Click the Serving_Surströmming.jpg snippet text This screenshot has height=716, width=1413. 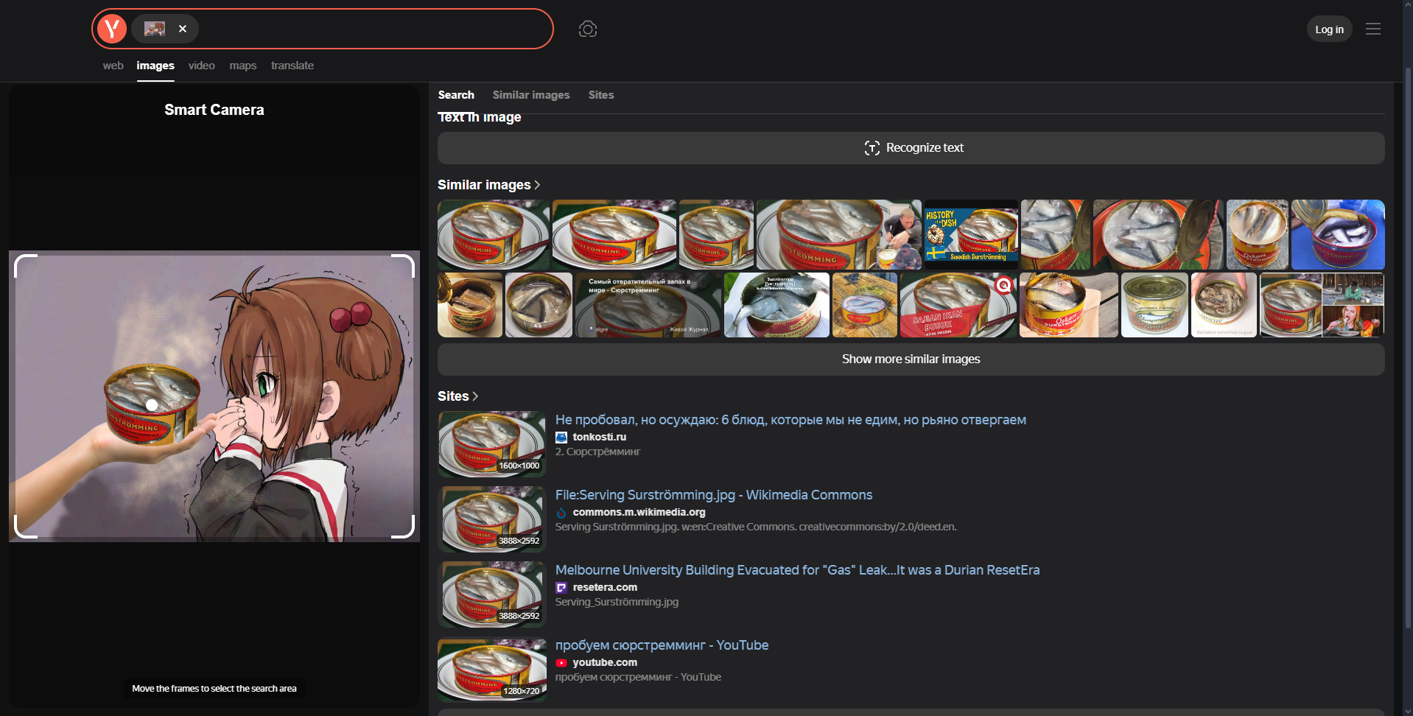[617, 603]
